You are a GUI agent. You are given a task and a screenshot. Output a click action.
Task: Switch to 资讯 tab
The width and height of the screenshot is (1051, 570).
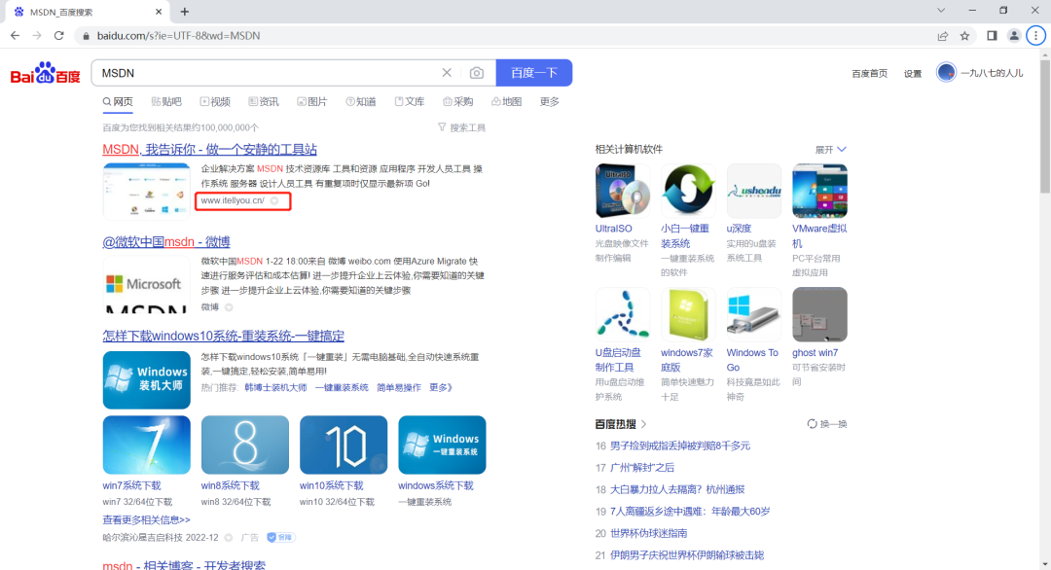264,102
